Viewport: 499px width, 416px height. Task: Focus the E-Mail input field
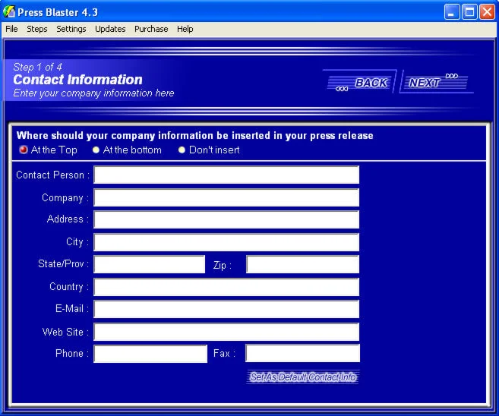click(226, 309)
